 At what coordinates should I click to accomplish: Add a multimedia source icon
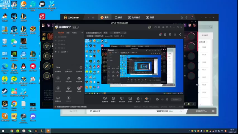click(x=130, y=99)
